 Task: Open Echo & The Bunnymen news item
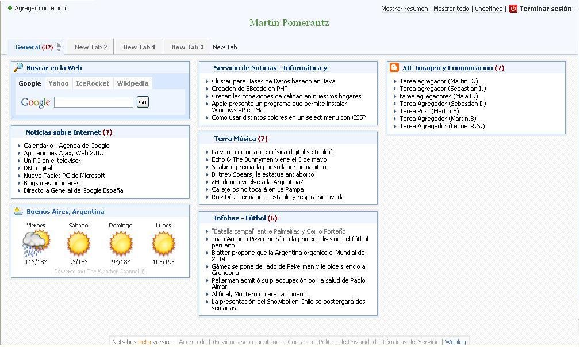pyautogui.click(x=269, y=159)
